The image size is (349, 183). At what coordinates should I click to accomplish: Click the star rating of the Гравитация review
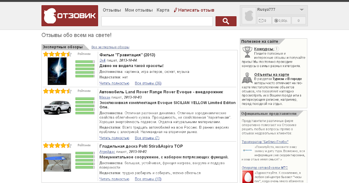click(x=57, y=54)
